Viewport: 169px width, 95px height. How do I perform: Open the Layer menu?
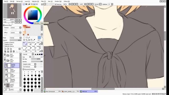(x=27, y=1)
